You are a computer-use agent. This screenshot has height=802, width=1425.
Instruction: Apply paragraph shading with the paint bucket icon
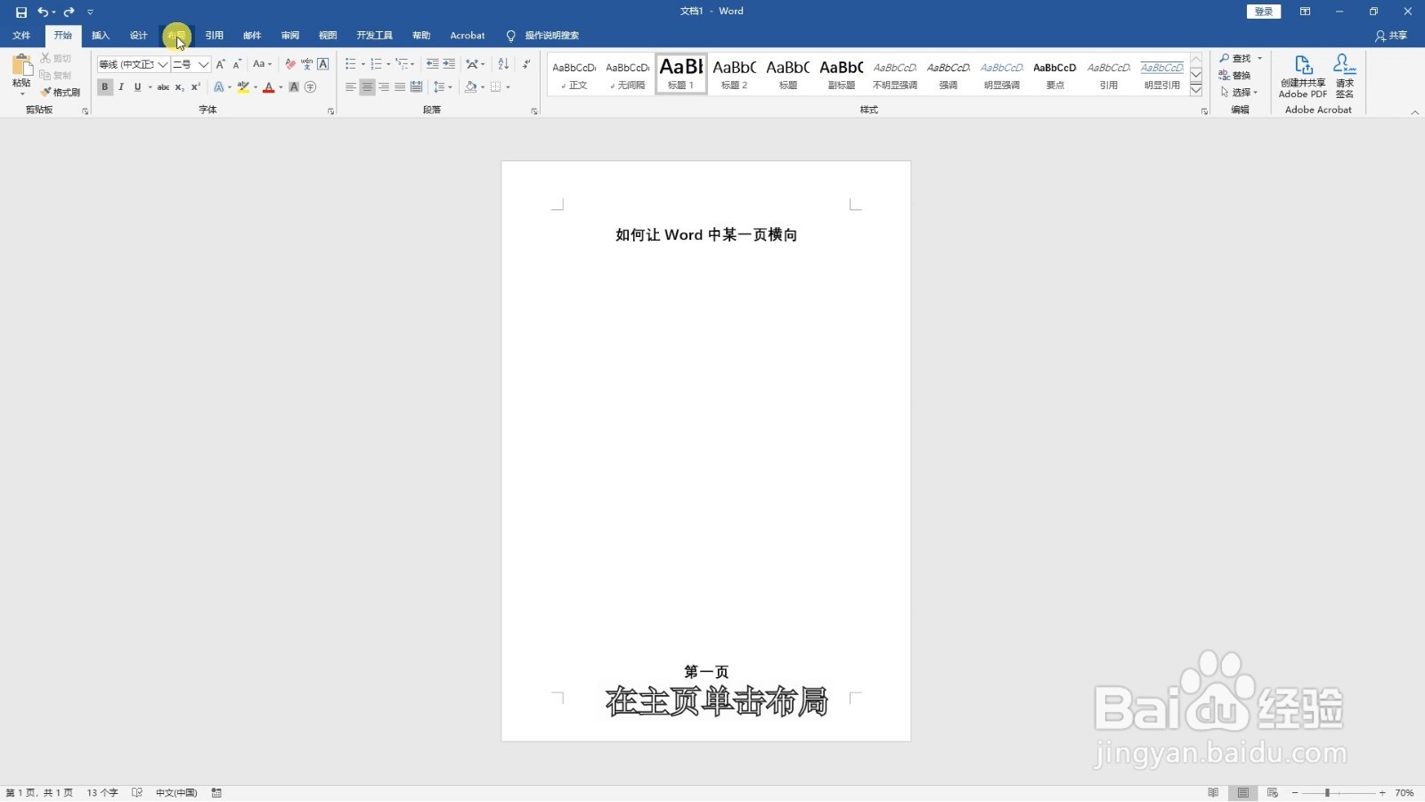[x=470, y=87]
